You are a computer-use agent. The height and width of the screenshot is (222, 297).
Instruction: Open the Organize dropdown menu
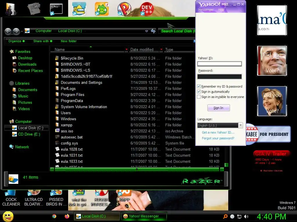[x=16, y=41]
